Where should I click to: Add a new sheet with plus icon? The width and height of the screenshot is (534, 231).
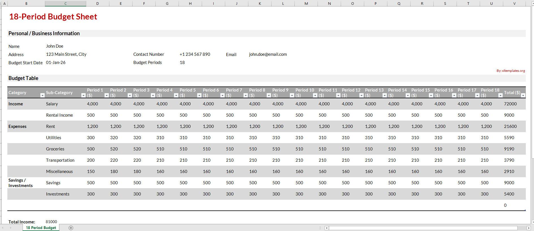(71, 228)
